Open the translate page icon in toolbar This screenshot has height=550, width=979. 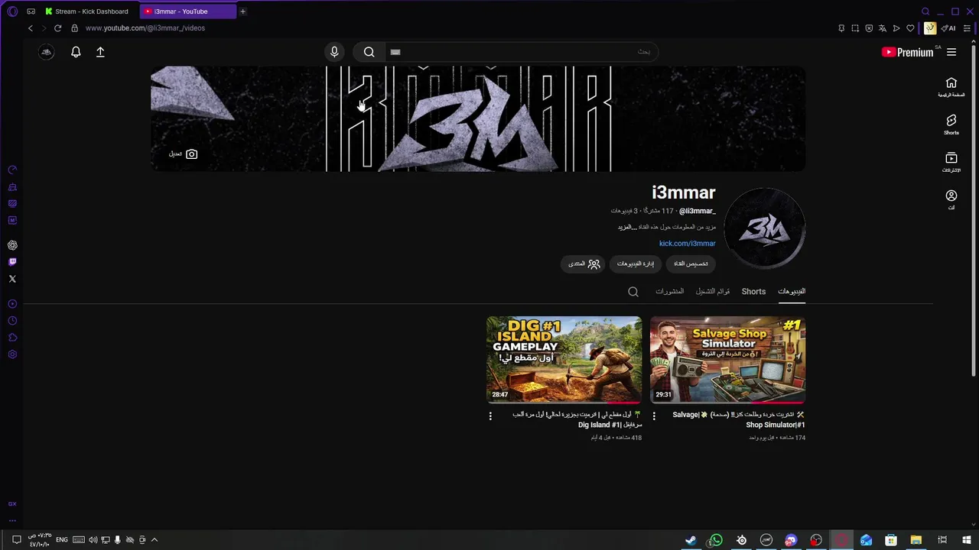coord(883,28)
